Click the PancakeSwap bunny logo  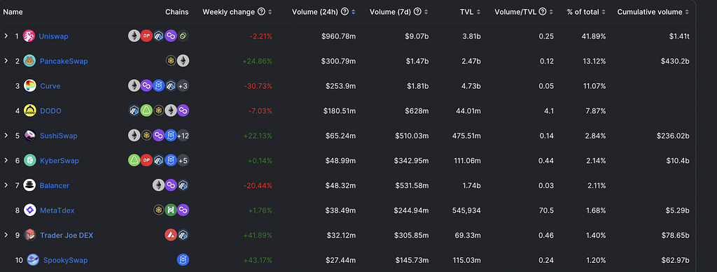[29, 61]
